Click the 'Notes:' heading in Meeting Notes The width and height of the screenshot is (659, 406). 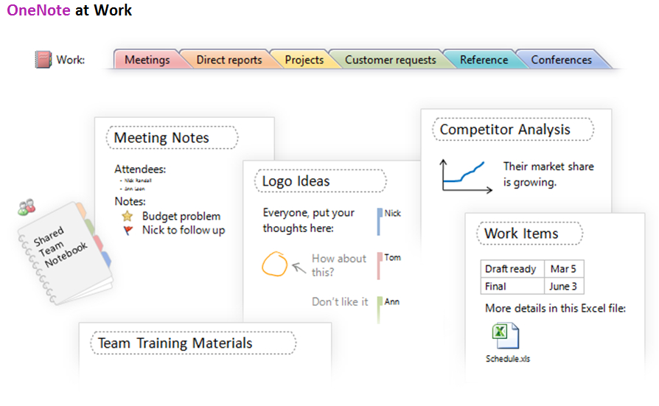130,201
